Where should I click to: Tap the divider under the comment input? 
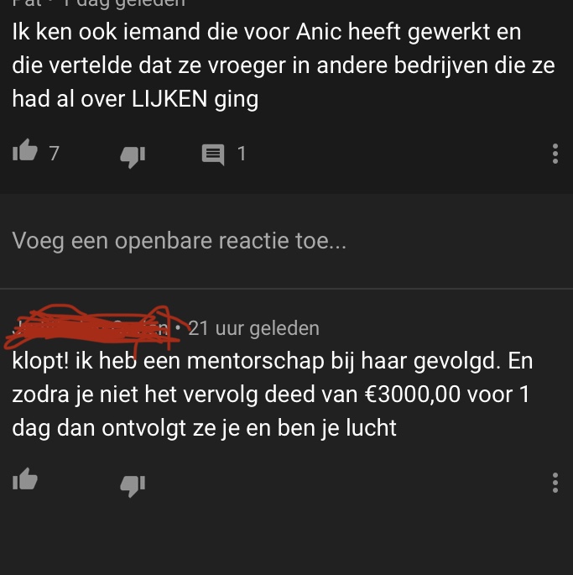click(286, 289)
